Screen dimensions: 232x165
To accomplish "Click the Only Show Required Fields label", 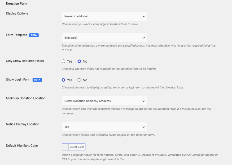I will pos(25,61).
